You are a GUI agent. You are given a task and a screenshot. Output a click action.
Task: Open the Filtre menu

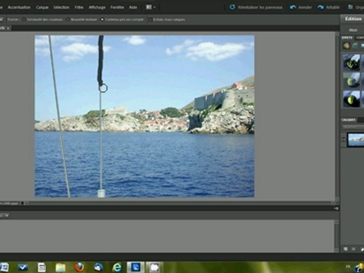click(79, 7)
